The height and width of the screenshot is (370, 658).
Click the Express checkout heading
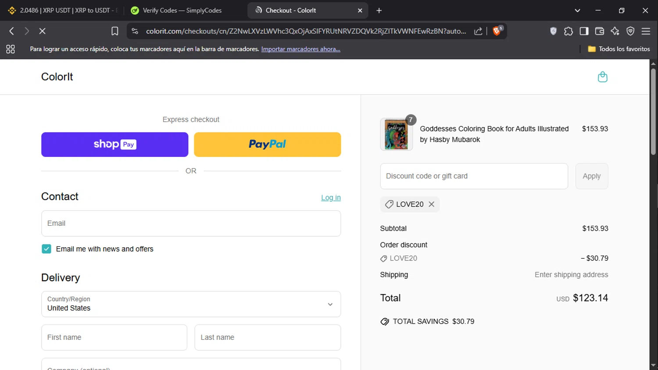[191, 120]
